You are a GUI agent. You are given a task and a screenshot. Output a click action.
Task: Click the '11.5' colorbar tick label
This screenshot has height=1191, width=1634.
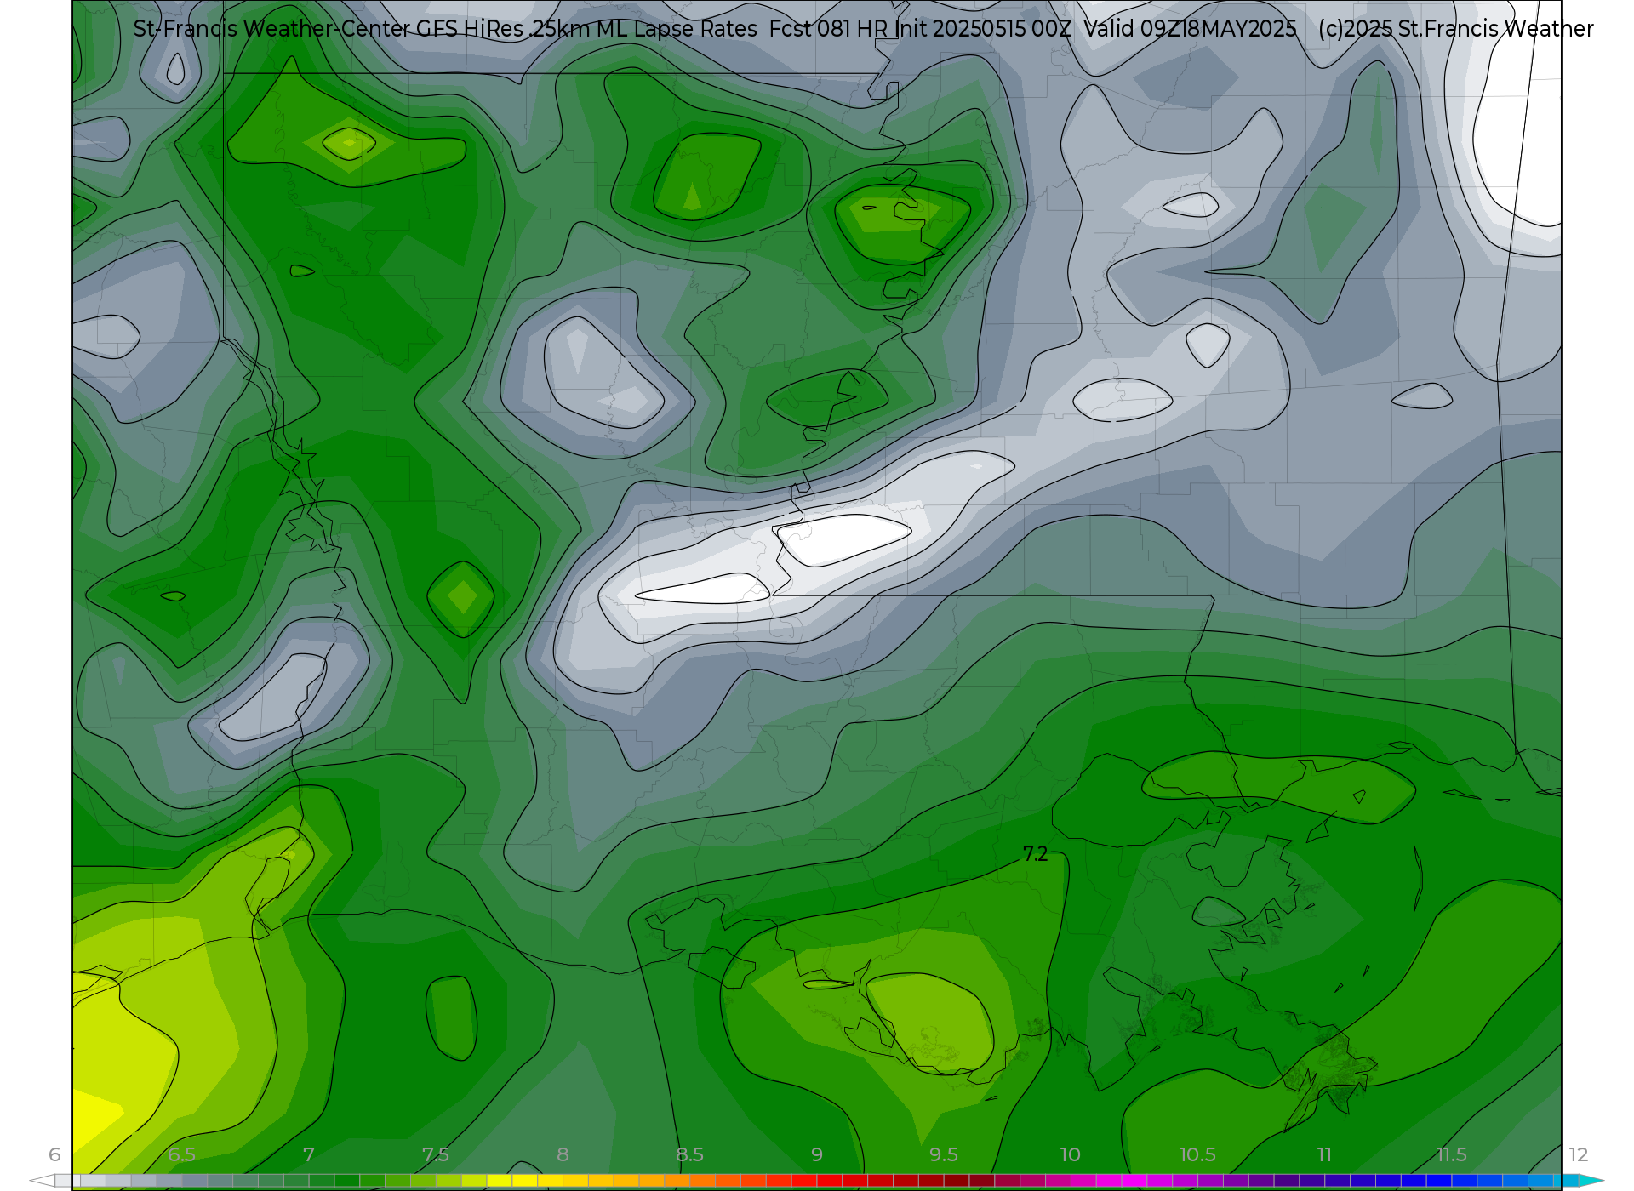coord(1451,1154)
